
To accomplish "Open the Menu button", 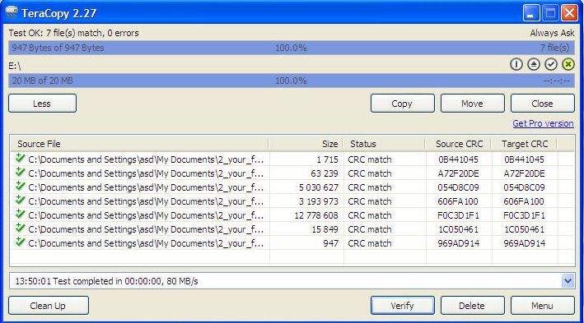I will [x=542, y=306].
